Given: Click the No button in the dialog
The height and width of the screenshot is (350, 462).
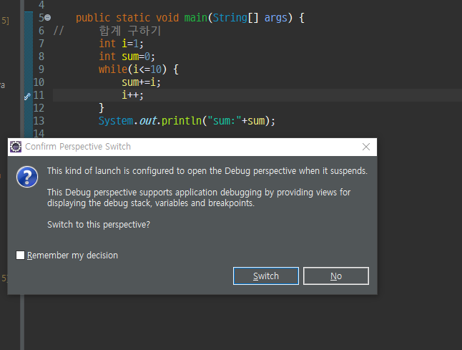Looking at the screenshot, I should coord(336,276).
